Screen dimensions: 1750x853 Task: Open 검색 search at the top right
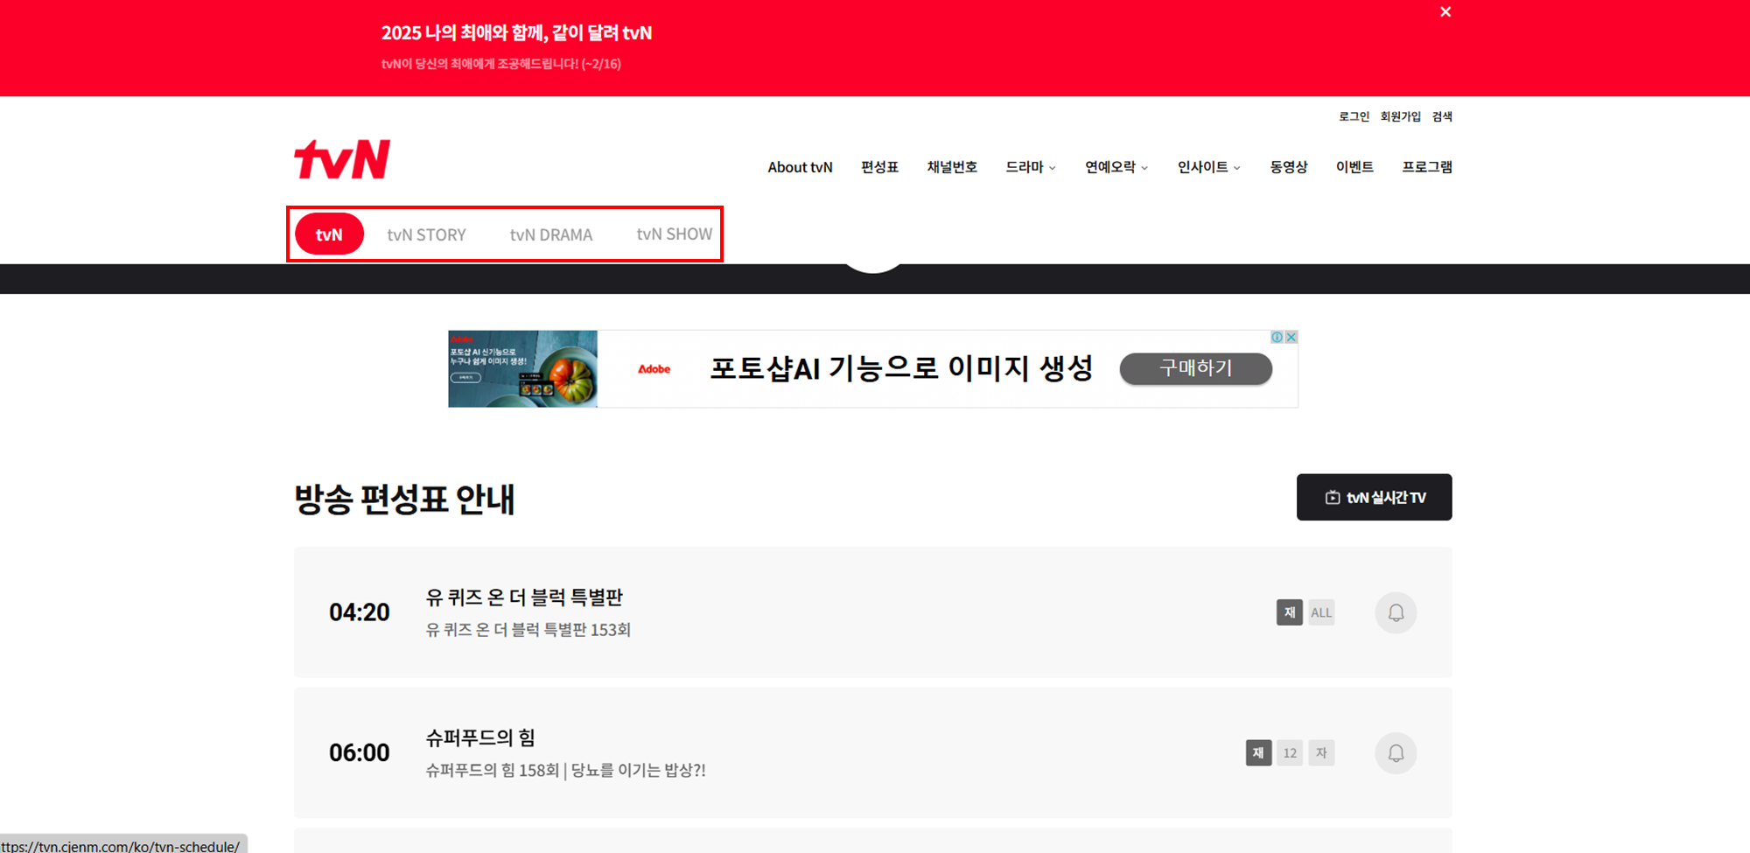click(x=1441, y=115)
